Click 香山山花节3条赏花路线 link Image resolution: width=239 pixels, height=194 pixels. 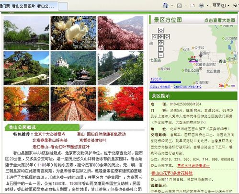(x=172, y=173)
